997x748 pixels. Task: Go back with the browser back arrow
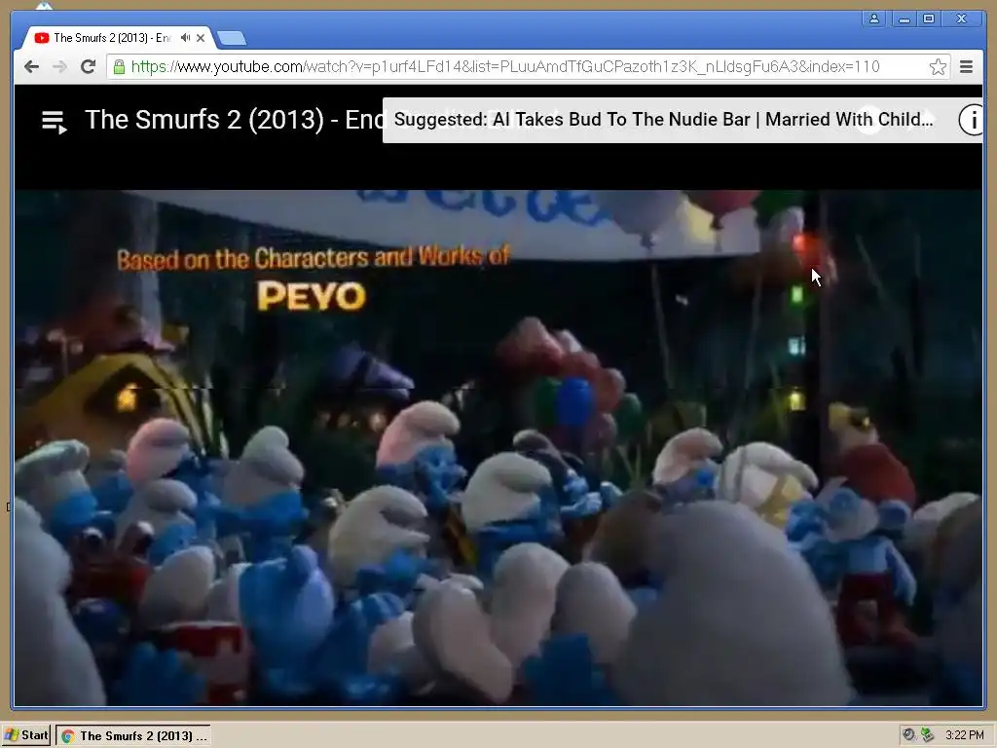tap(31, 67)
